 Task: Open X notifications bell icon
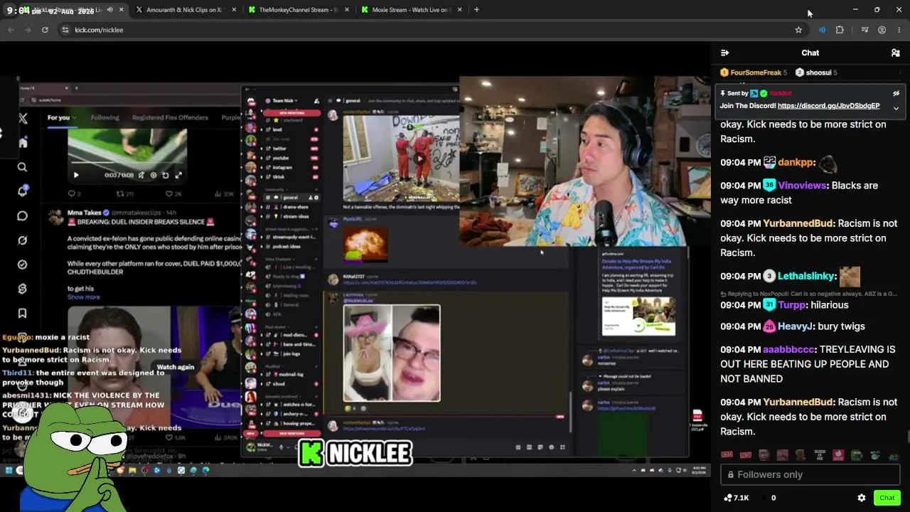22,191
